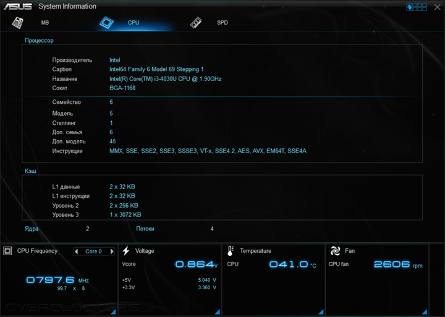445x317 pixels.
Task: Click the Модель value 5
Action: click(111, 114)
